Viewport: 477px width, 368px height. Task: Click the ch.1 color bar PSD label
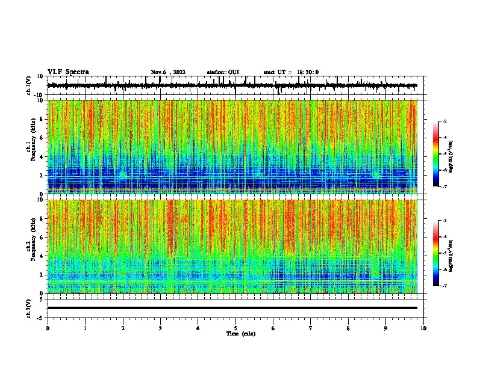click(x=451, y=156)
